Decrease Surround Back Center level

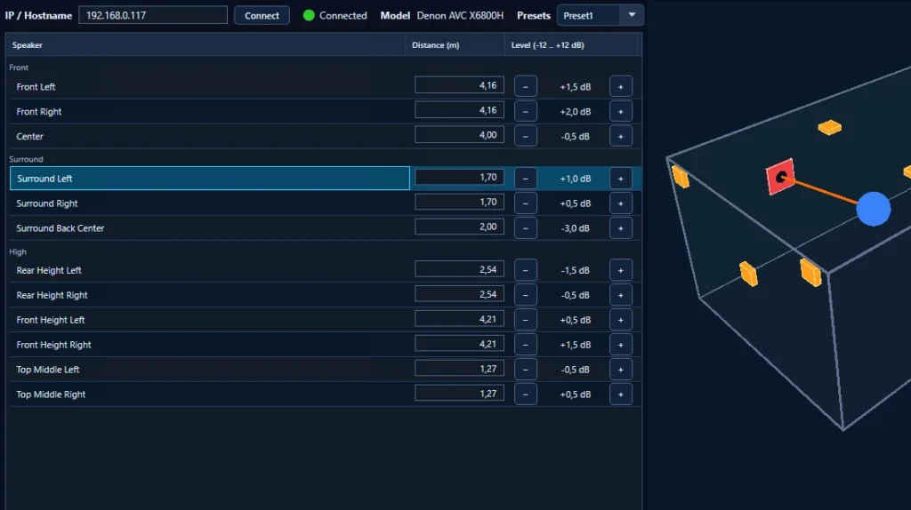[525, 228]
